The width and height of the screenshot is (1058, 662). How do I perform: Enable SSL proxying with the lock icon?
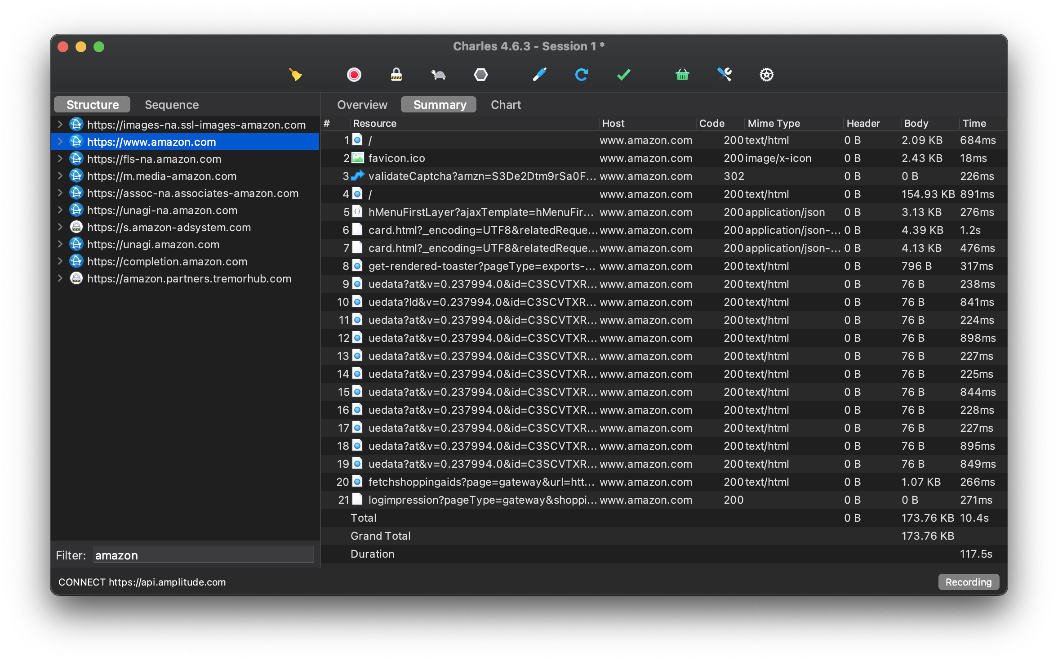pyautogui.click(x=396, y=74)
